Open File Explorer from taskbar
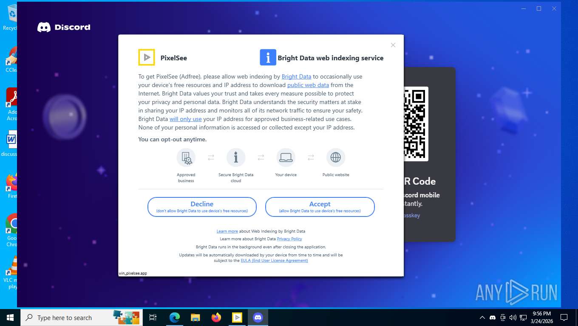The width and height of the screenshot is (578, 326). click(x=195, y=318)
